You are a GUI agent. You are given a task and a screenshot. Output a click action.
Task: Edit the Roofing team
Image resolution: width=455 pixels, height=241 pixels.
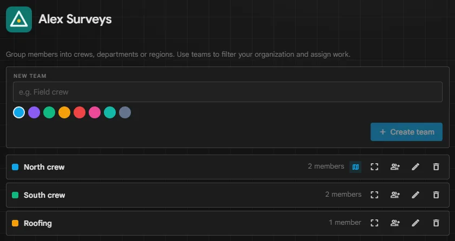416,223
